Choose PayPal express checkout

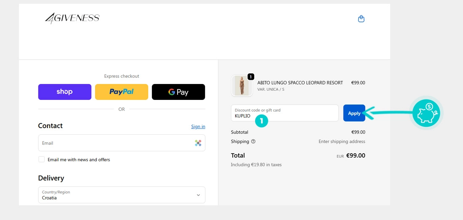click(x=122, y=92)
